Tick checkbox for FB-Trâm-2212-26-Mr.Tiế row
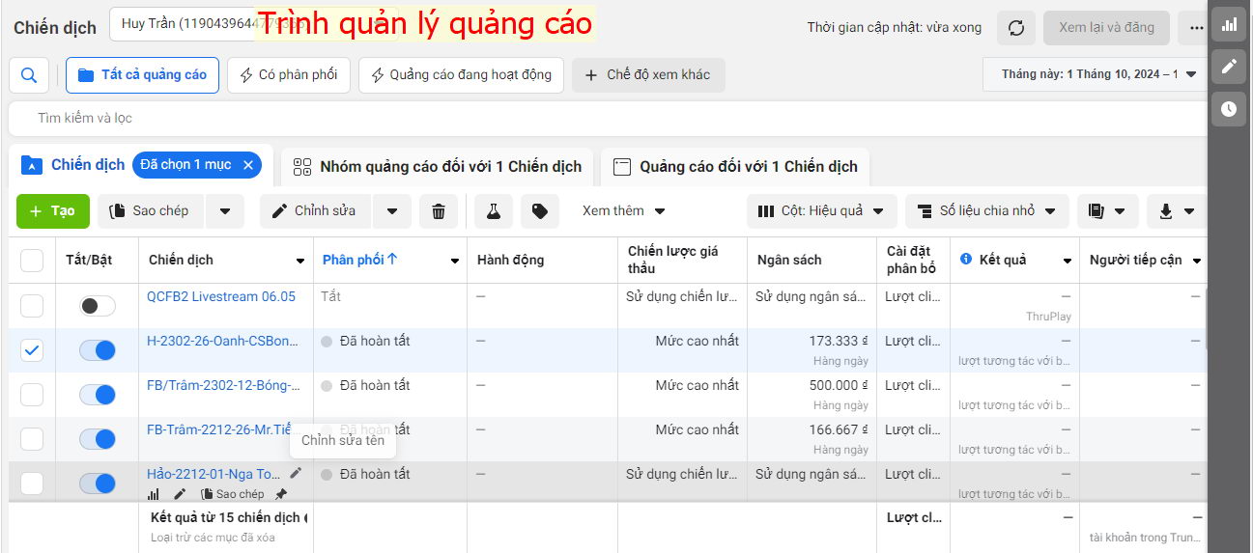The image size is (1253, 553). tap(32, 439)
